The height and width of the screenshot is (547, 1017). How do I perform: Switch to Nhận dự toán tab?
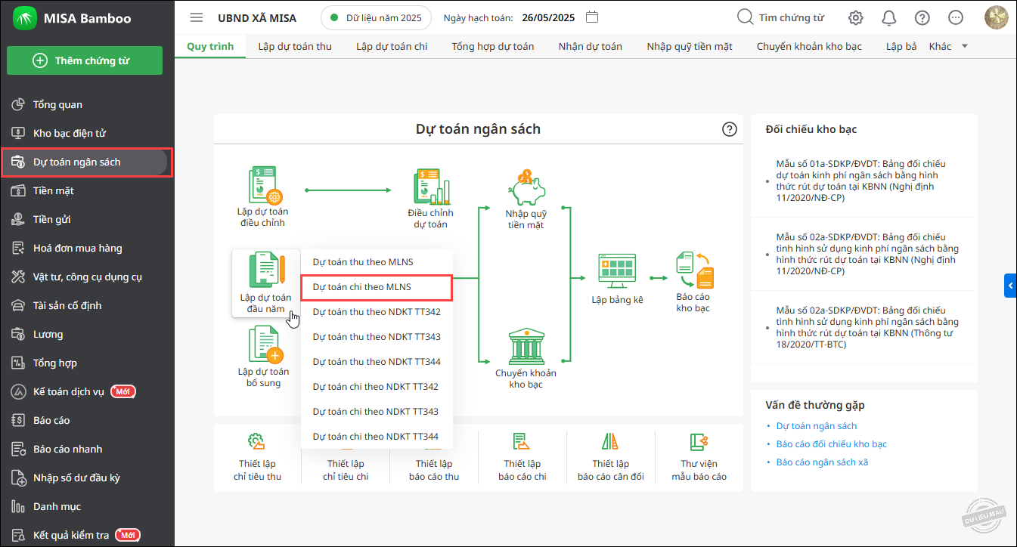[591, 46]
